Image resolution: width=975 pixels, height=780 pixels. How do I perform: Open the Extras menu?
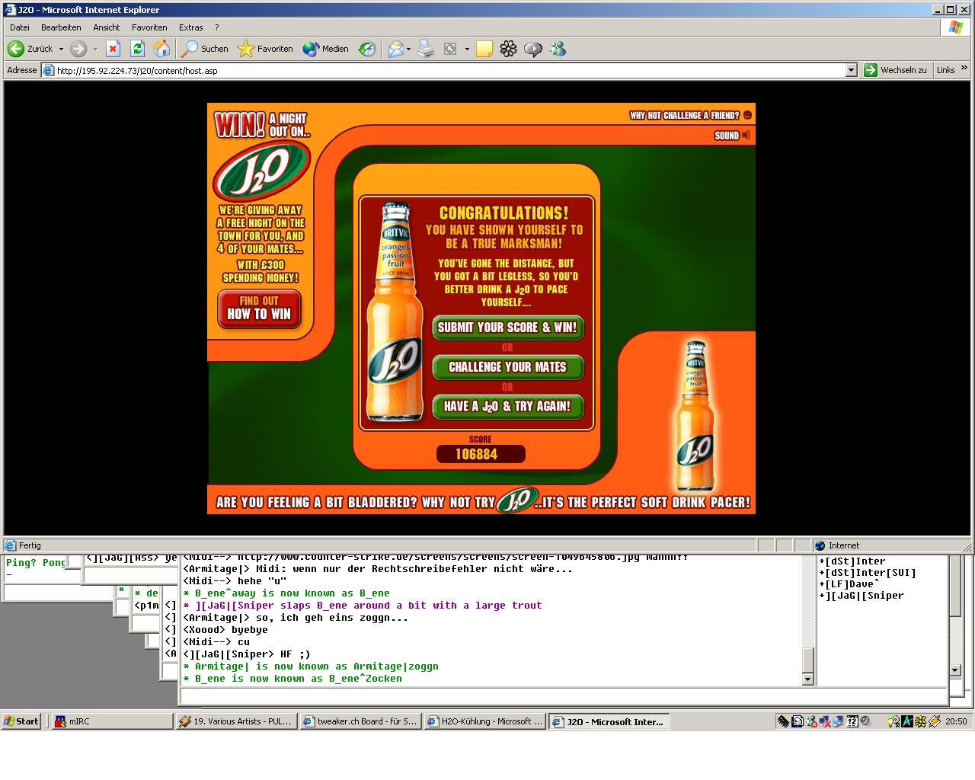click(190, 27)
